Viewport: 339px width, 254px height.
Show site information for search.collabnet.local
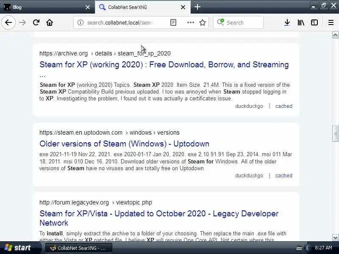pos(81,22)
